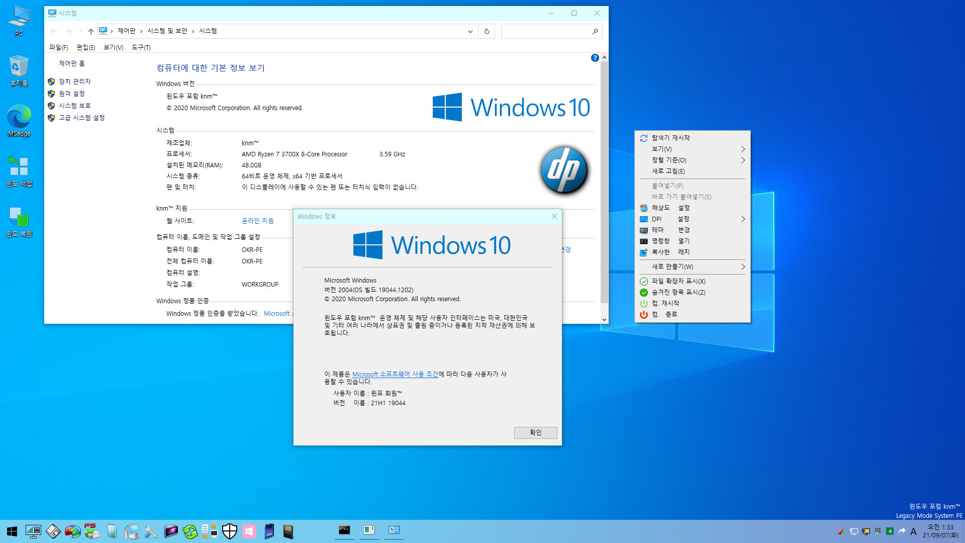Click the refresh button beside address bar
Image resolution: width=965 pixels, height=543 pixels.
487,31
